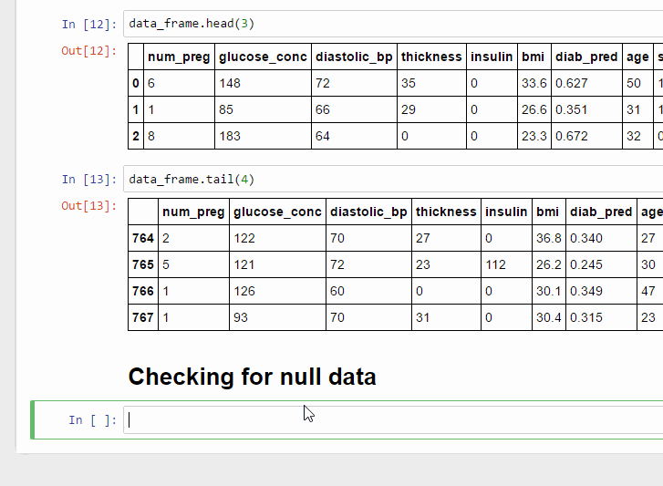Click diastolic_bp header in head table
Image resolution: width=663 pixels, height=486 pixels.
tap(354, 57)
